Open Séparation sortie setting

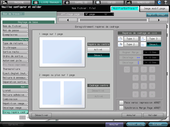tap(15, 82)
